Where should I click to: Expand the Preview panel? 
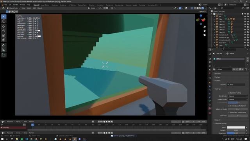[x=218, y=74]
